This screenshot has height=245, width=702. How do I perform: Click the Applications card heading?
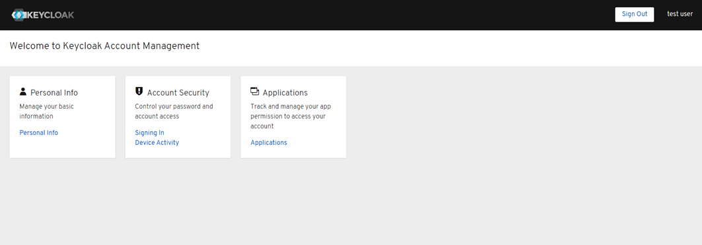click(x=285, y=93)
